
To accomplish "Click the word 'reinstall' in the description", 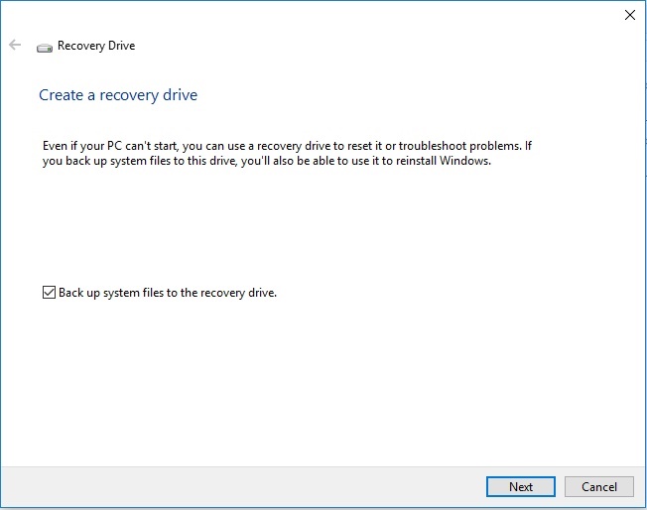I will coord(416,161).
